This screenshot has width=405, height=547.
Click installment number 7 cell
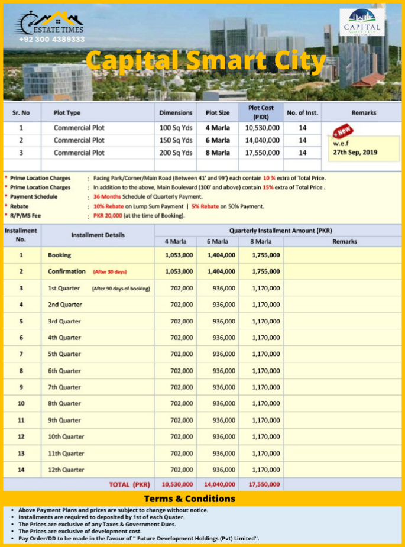coord(21,354)
